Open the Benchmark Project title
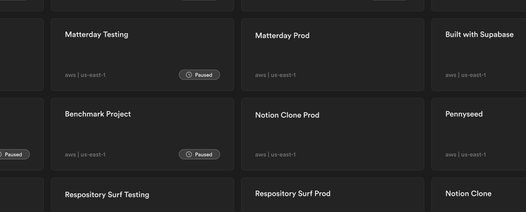This screenshot has width=526, height=212. click(98, 114)
